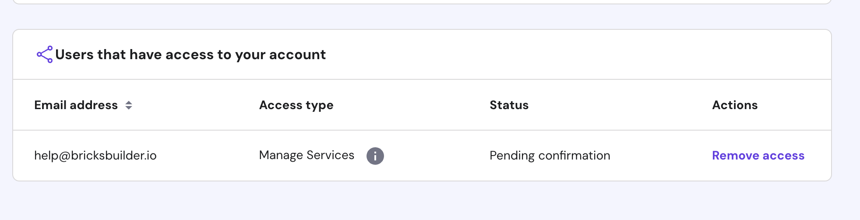Viewport: 860px width, 220px height.
Task: Click the ascending sort arrow for Email address
Action: [x=129, y=103]
